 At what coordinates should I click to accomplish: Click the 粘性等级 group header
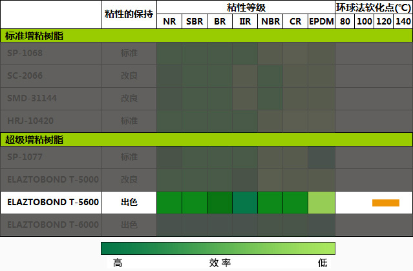coord(246,7)
